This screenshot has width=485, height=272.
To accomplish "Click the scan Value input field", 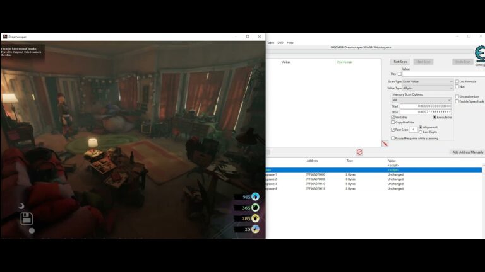I will click(443, 74).
